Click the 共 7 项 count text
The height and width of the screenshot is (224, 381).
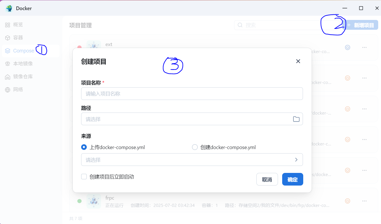click(76, 218)
